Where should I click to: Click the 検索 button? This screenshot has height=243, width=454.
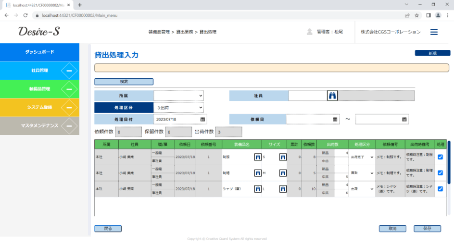[x=124, y=82]
